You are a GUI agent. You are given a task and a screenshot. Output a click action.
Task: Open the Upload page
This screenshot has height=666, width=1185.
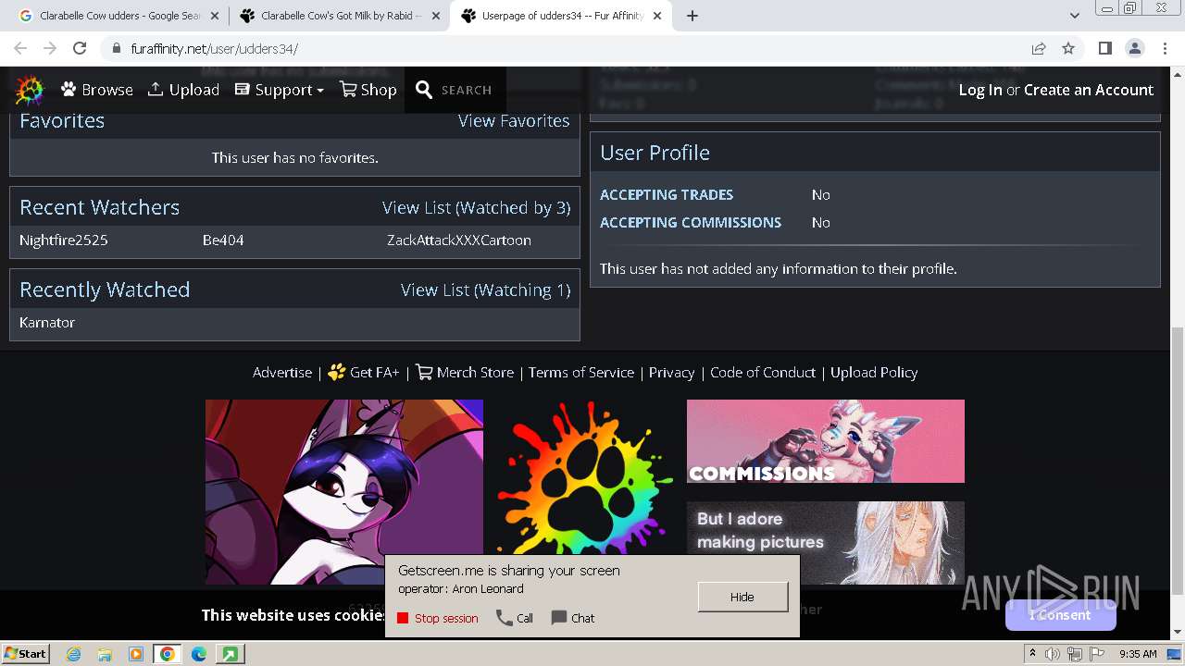(183, 90)
